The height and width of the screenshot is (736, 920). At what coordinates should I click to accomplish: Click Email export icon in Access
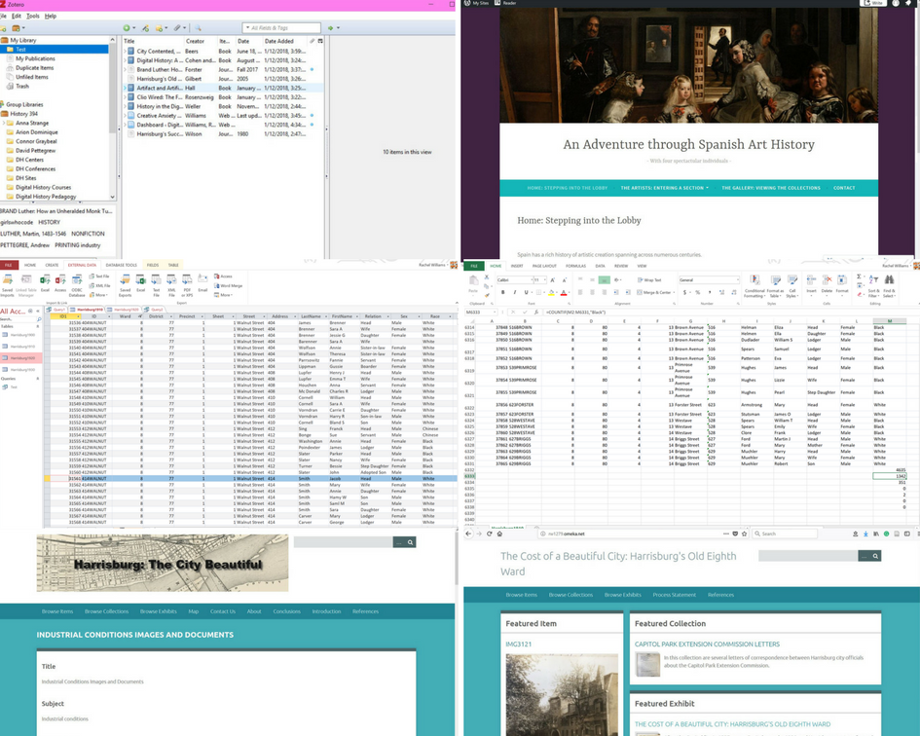202,278
